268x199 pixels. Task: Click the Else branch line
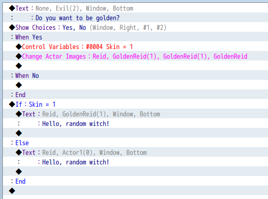[135, 143]
